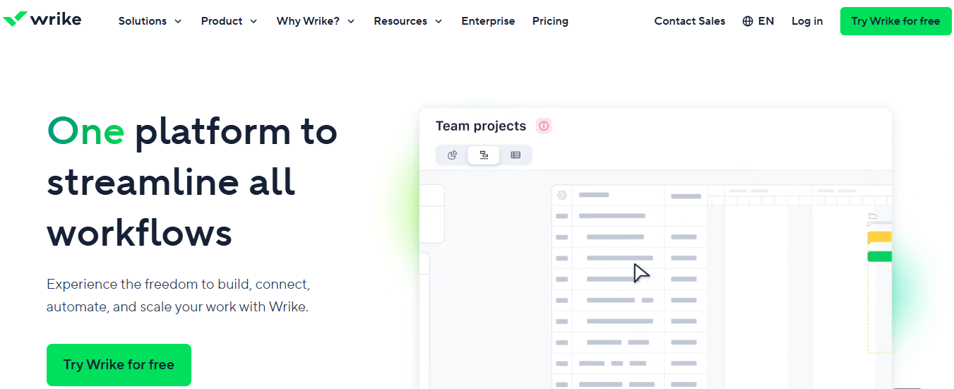Click the header Try Wrike for free button
This screenshot has width=954, height=389.
click(x=895, y=21)
